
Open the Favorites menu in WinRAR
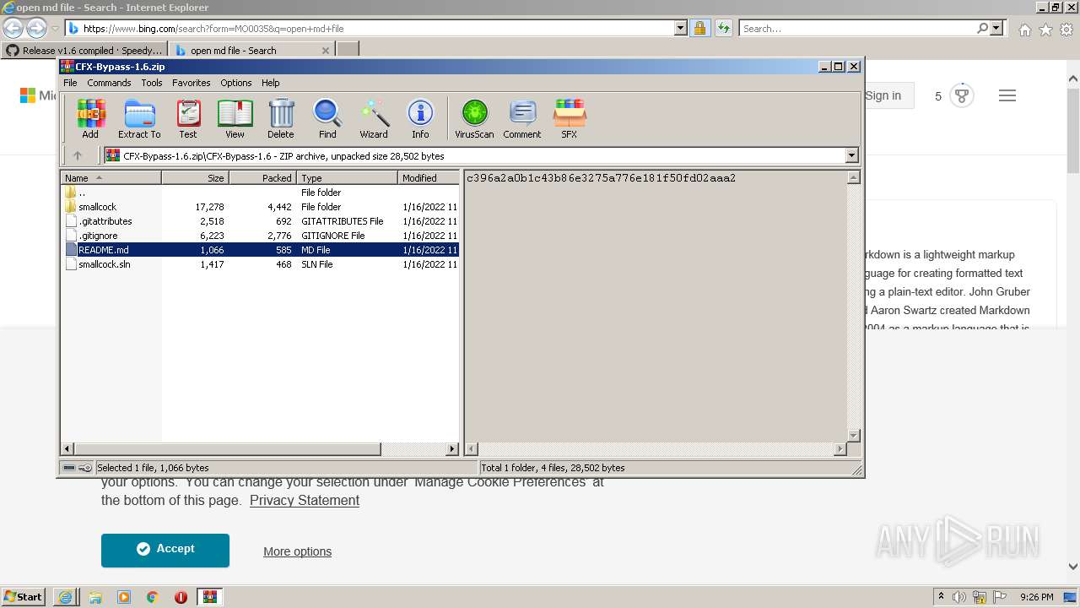coord(192,83)
